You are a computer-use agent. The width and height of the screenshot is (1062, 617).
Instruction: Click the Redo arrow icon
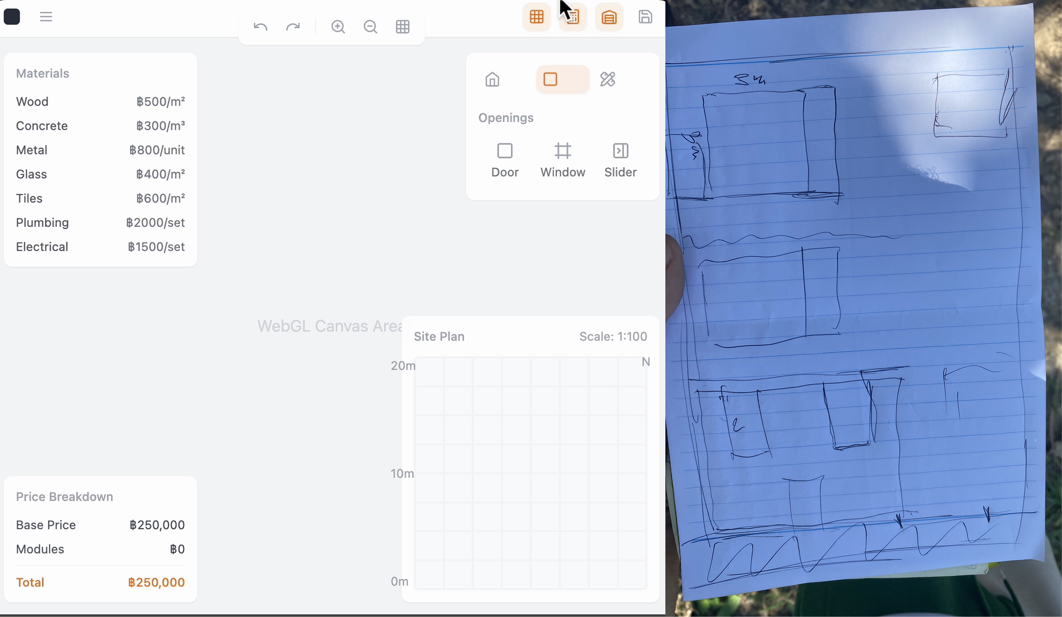pyautogui.click(x=293, y=26)
